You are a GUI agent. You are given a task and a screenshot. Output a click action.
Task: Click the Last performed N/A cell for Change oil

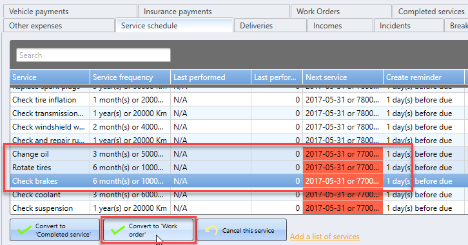point(211,154)
